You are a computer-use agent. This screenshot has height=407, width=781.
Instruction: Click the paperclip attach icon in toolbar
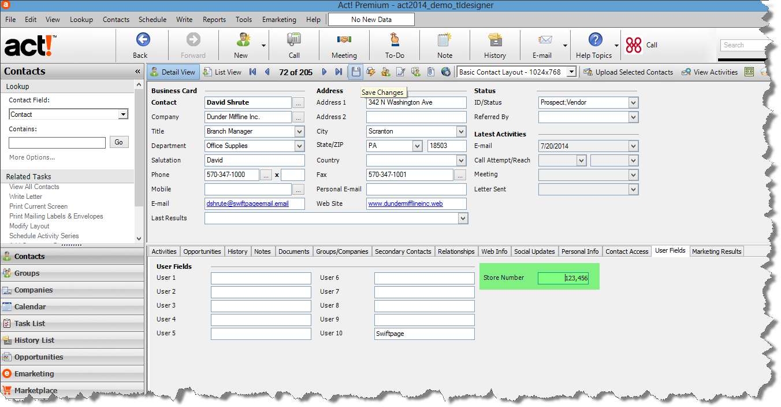click(x=431, y=72)
